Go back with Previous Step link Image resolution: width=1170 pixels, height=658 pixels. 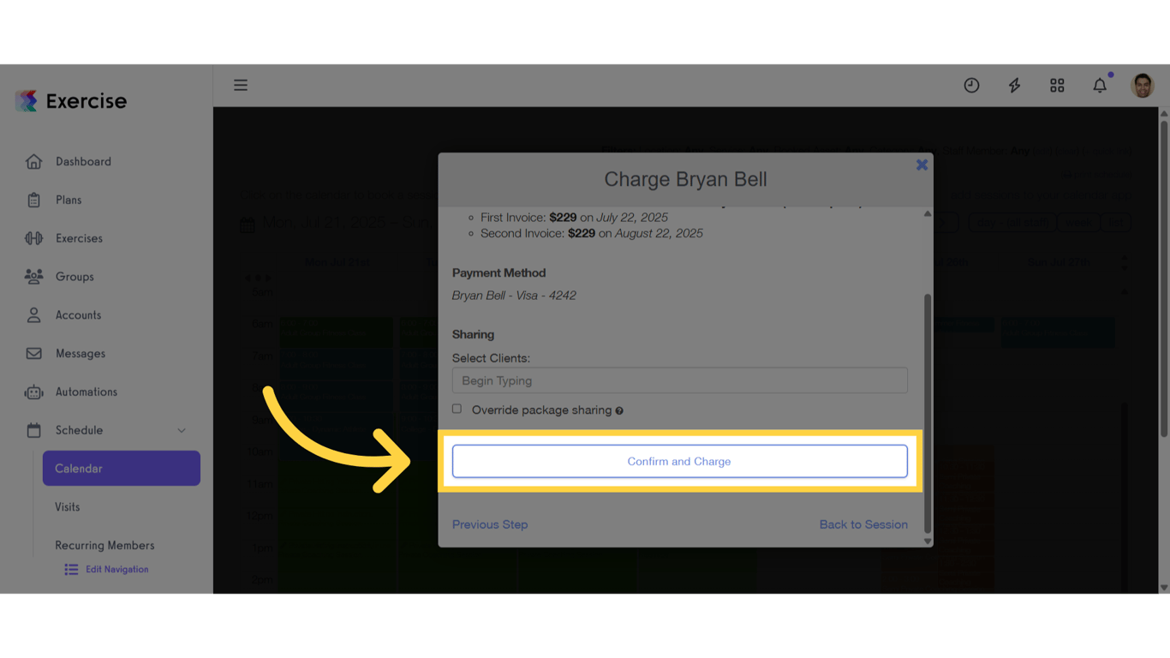(490, 523)
